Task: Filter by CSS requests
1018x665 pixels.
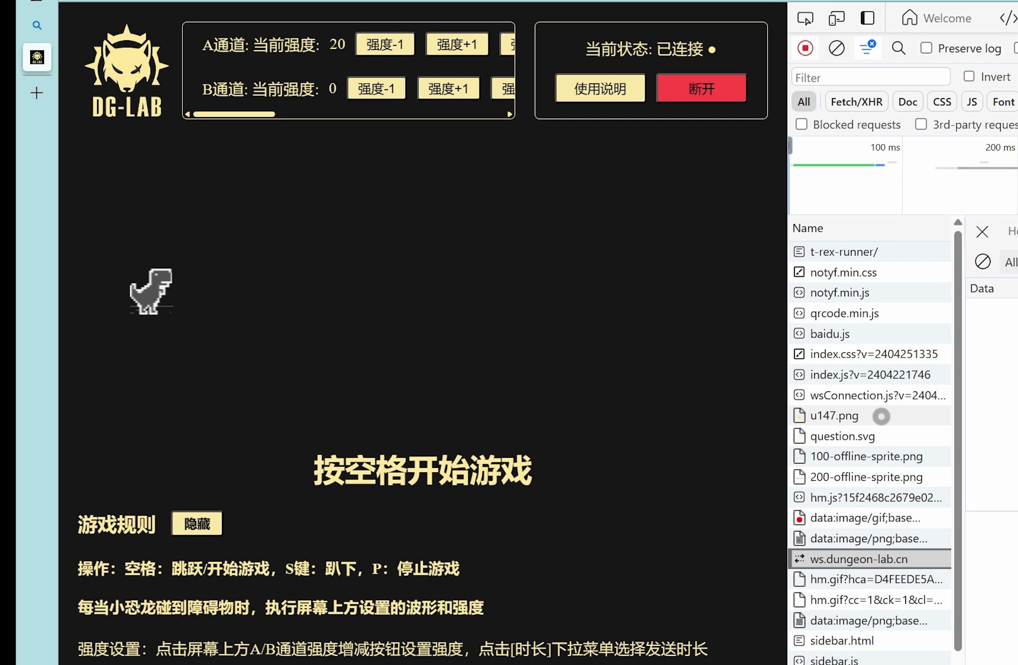Action: (942, 102)
